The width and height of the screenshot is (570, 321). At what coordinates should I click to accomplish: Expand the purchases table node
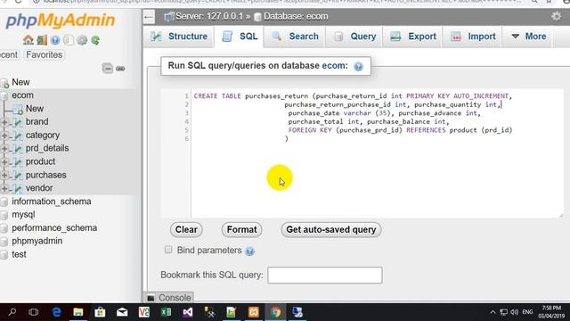4,175
